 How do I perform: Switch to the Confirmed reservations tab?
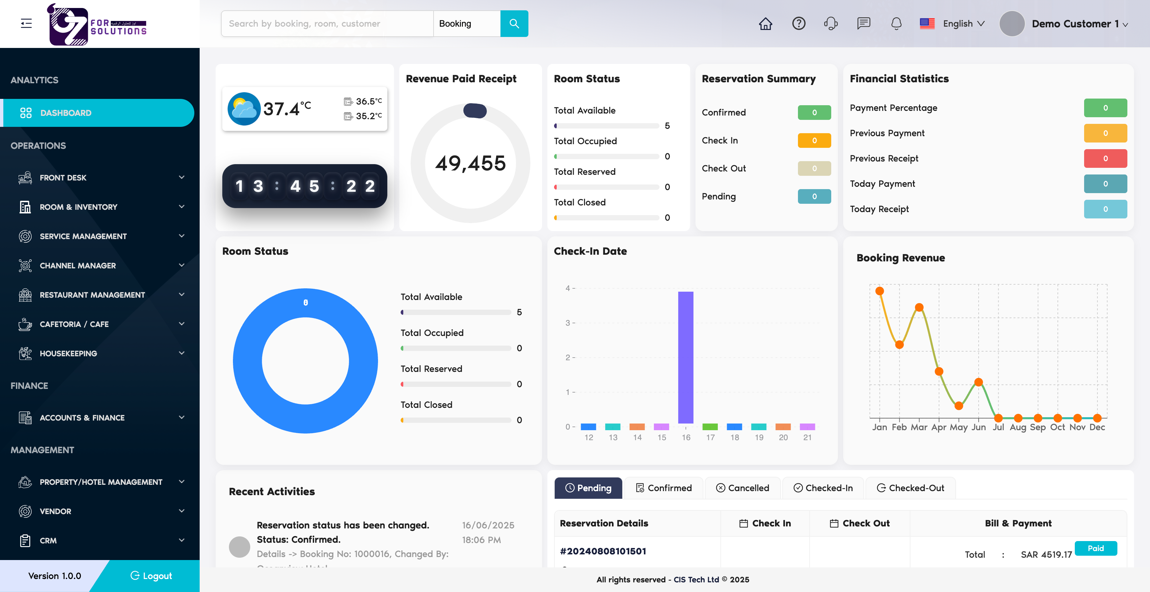tap(664, 488)
